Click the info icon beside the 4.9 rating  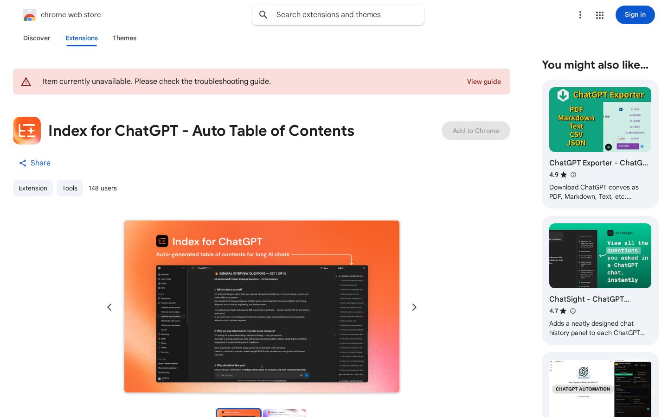tap(573, 175)
